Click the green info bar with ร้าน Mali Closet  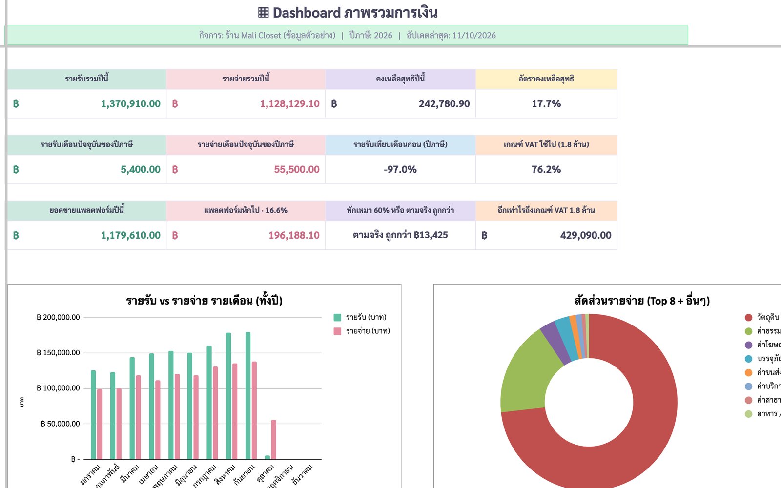[x=347, y=35]
